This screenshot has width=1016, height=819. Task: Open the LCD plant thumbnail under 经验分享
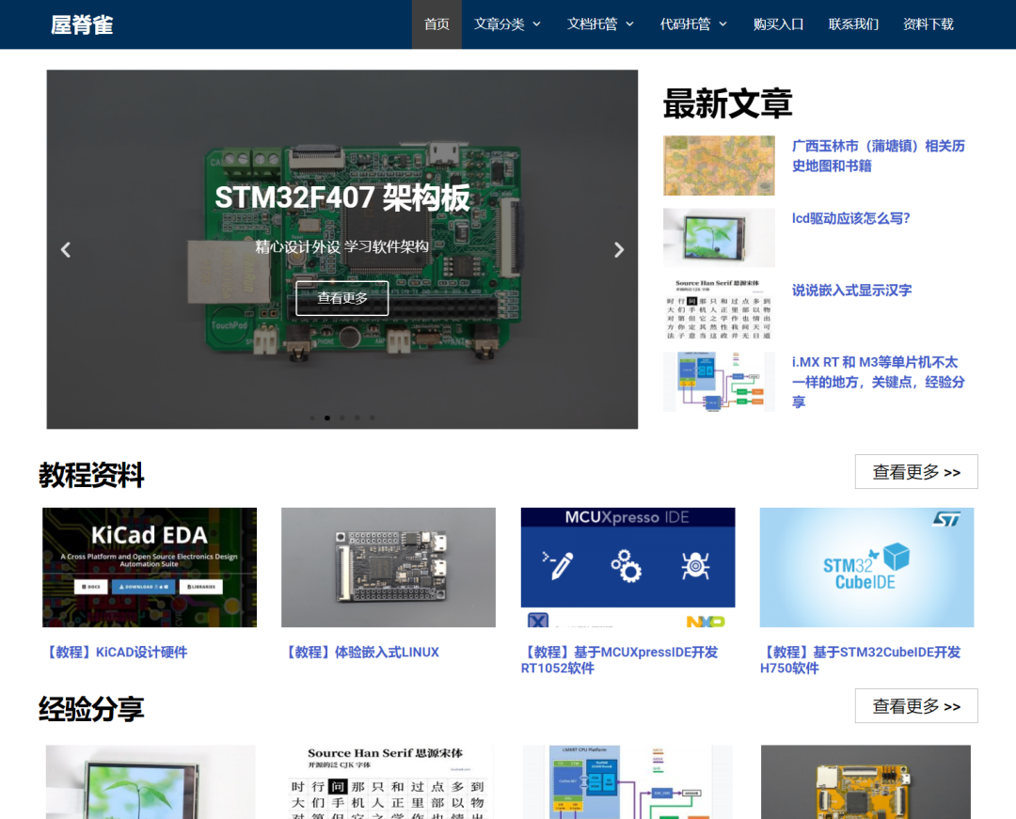(x=151, y=782)
